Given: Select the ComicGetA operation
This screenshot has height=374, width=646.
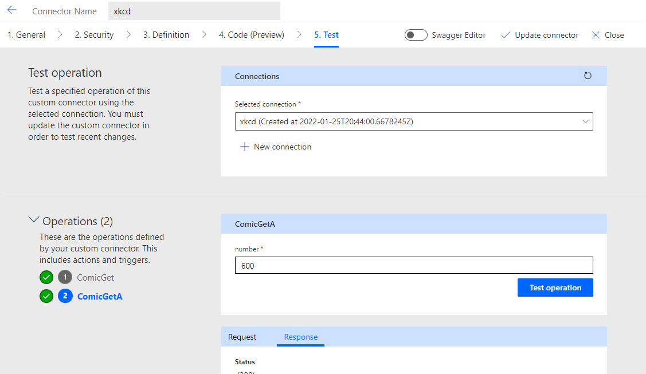Looking at the screenshot, I should coord(100,297).
